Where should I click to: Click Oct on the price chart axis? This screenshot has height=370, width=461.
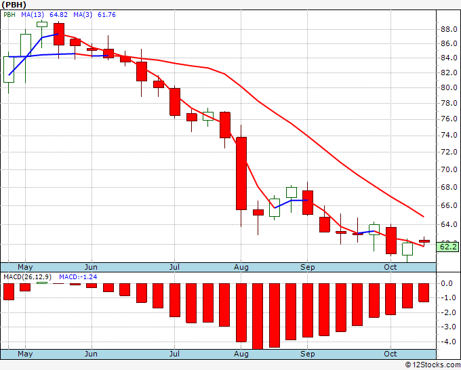point(390,267)
